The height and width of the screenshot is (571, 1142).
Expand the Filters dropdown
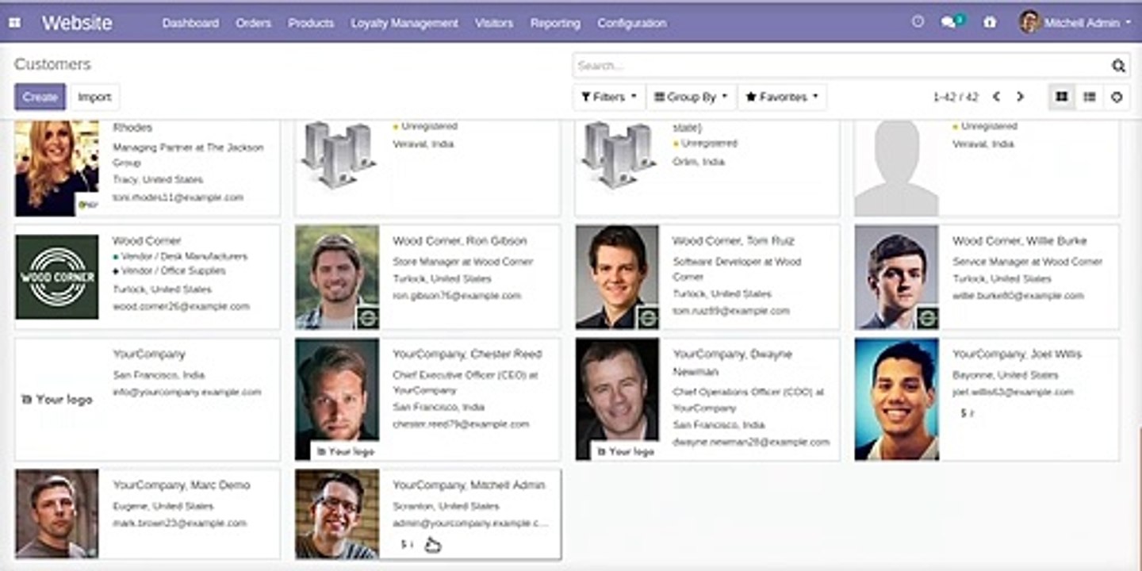(x=608, y=97)
